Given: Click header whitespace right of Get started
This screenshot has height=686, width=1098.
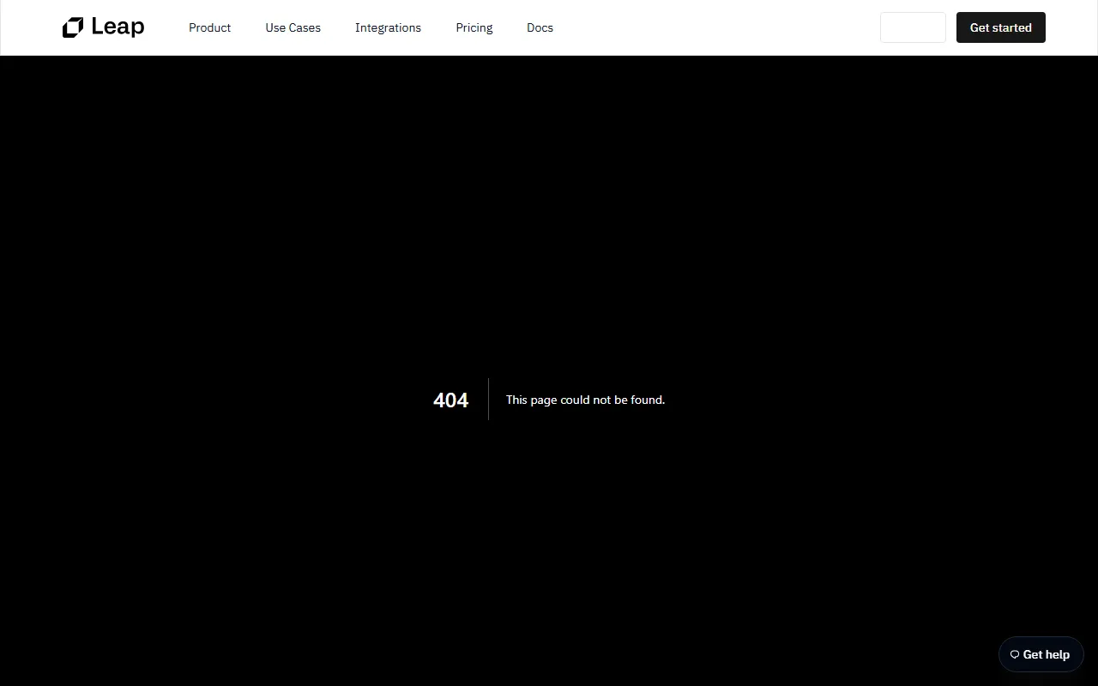Looking at the screenshot, I should point(1072,27).
